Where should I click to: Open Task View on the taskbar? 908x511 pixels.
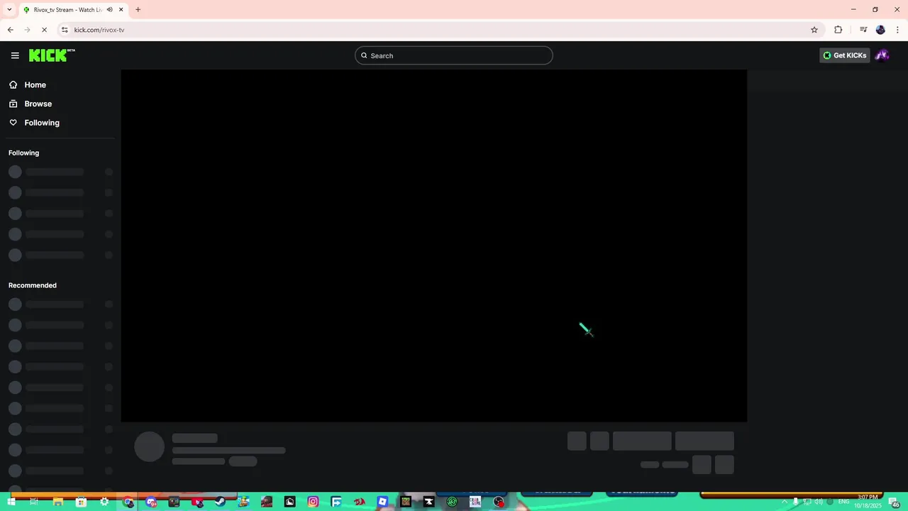click(34, 502)
